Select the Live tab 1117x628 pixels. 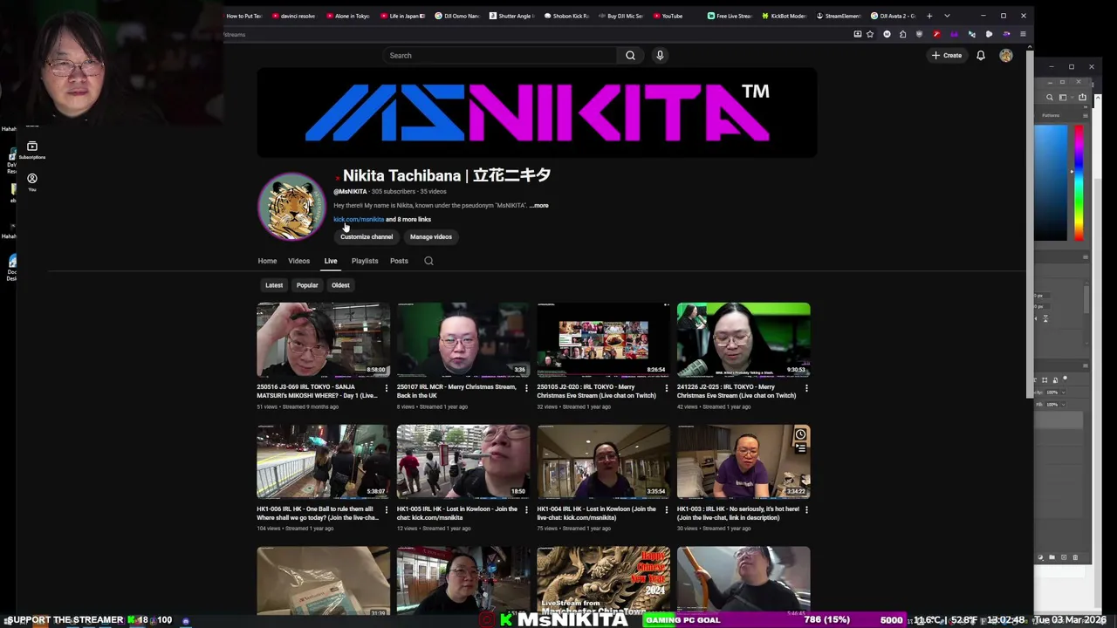[331, 261]
